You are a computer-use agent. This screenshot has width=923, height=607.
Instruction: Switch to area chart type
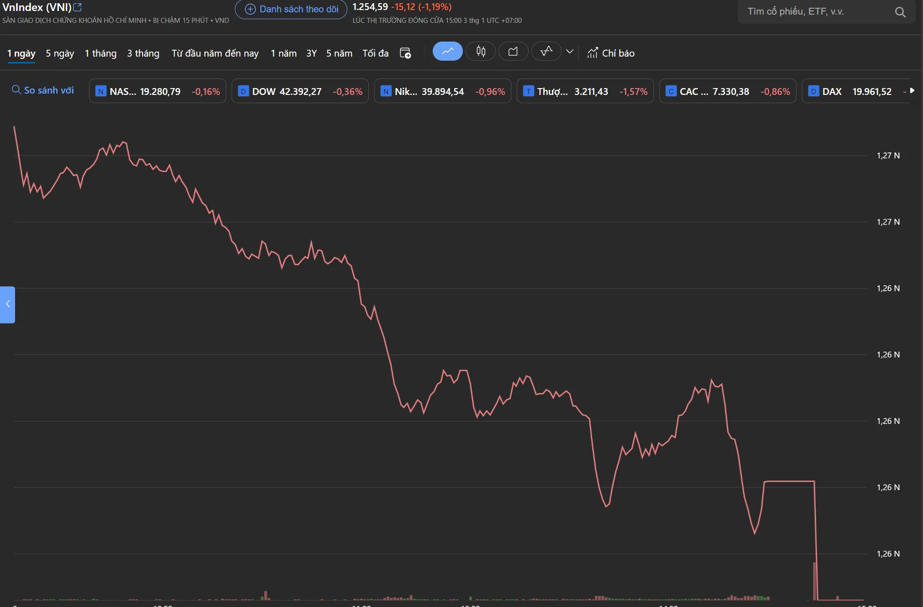pos(514,51)
